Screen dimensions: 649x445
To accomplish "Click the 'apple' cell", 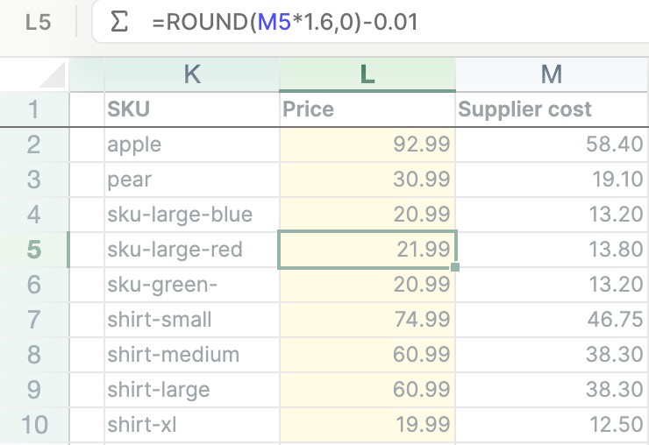I will tap(192, 145).
